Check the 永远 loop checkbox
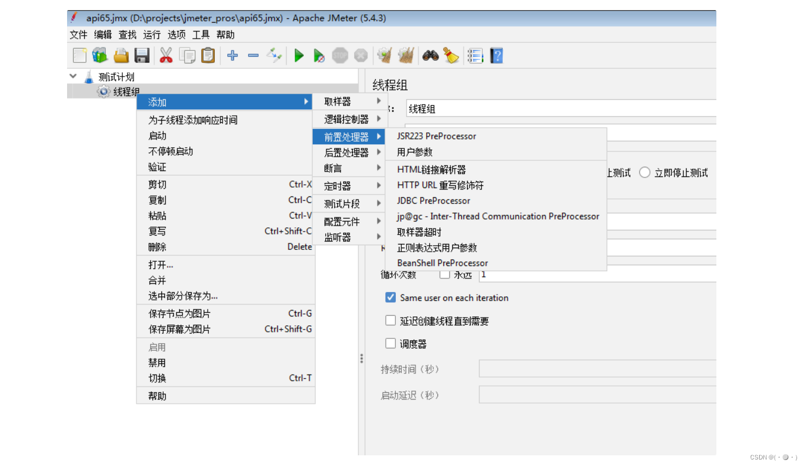This screenshot has width=806, height=466. [x=445, y=274]
